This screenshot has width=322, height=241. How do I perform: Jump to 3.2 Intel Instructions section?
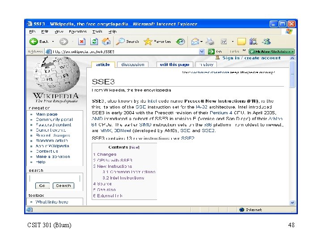(123, 178)
